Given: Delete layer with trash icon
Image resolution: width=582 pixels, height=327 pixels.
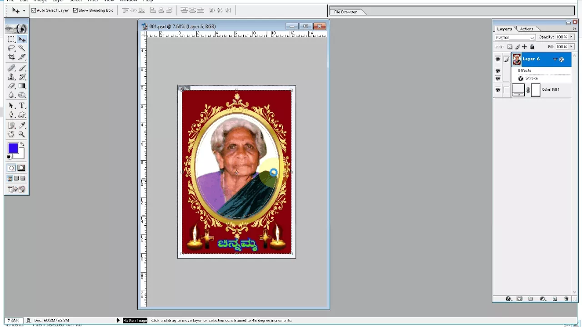Looking at the screenshot, I should tap(566, 299).
